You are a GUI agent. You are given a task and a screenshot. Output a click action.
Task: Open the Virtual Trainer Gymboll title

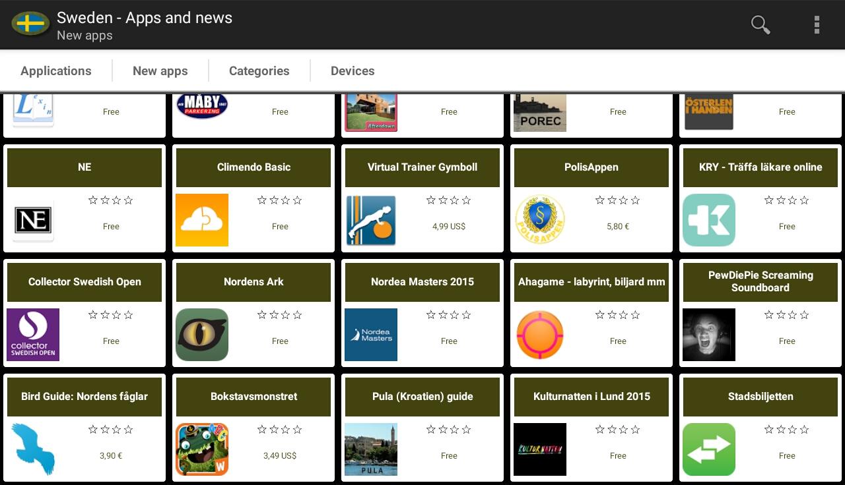[422, 167]
